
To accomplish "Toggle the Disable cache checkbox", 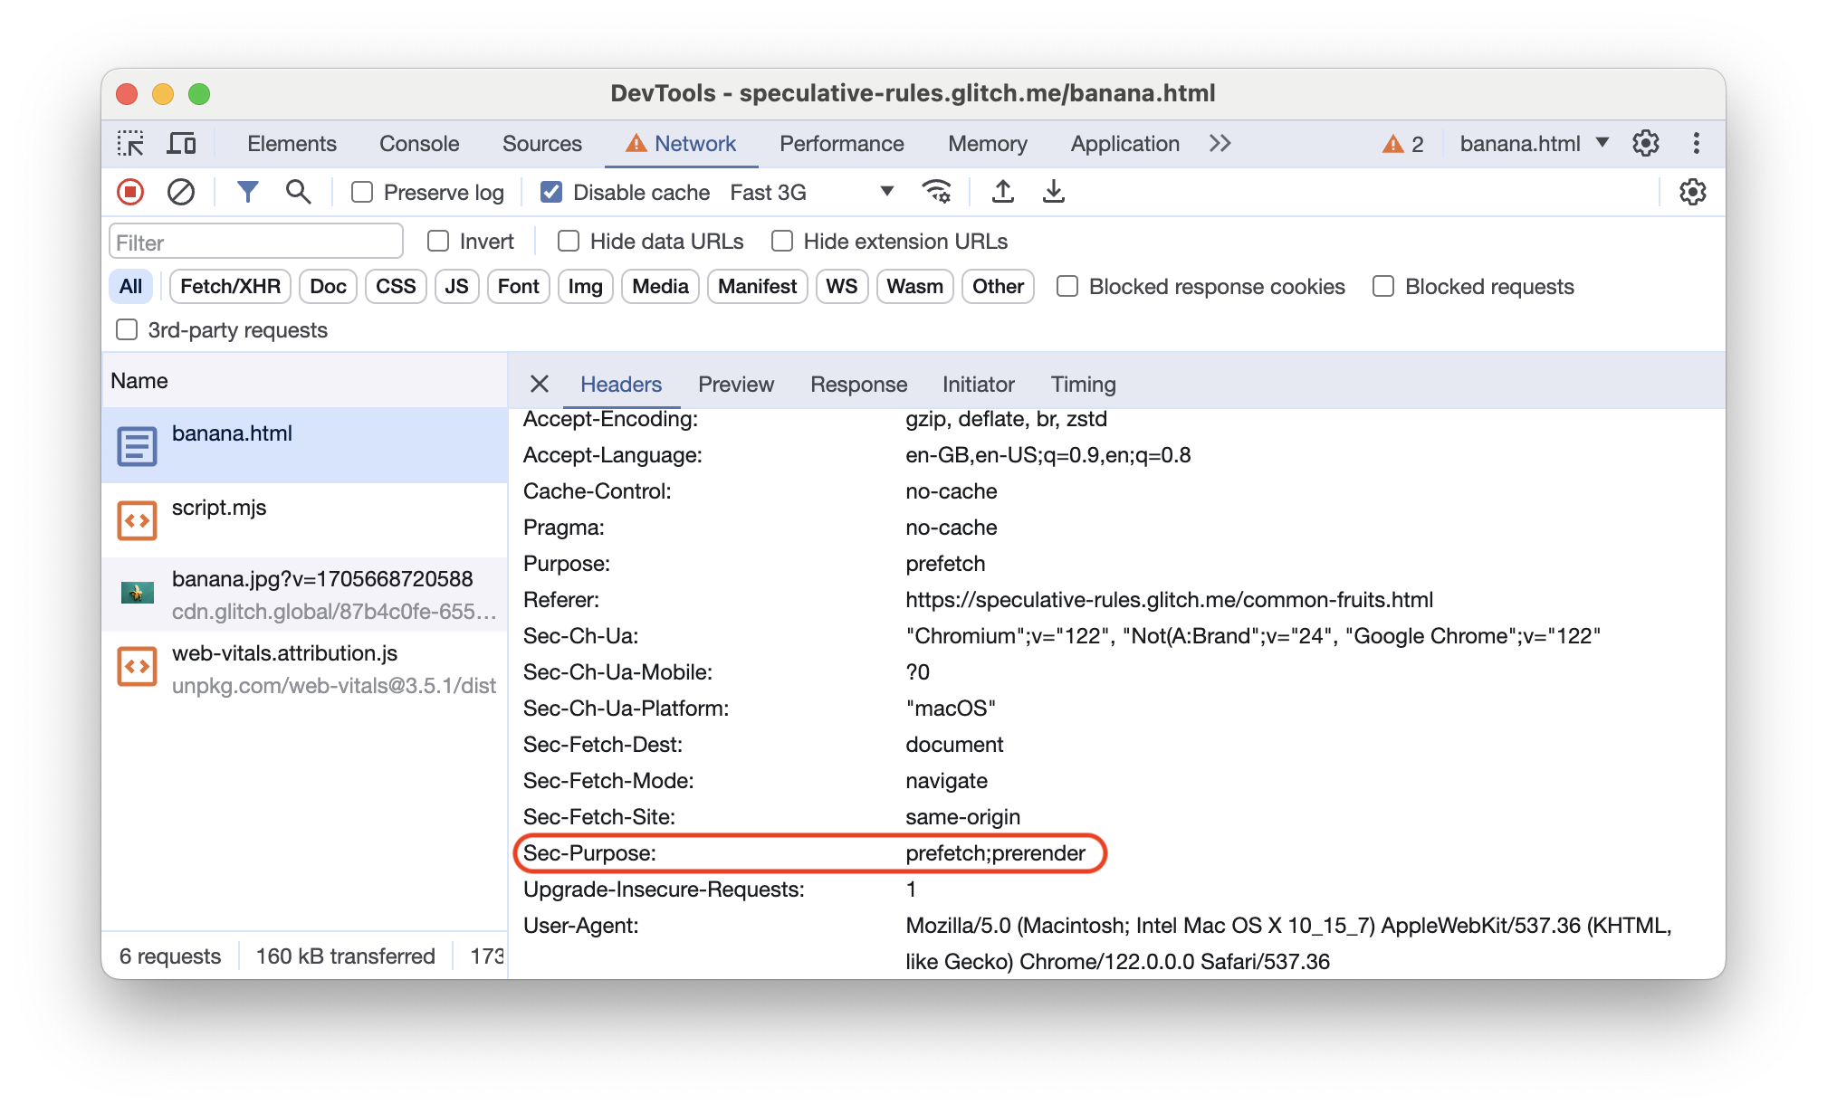I will click(550, 193).
